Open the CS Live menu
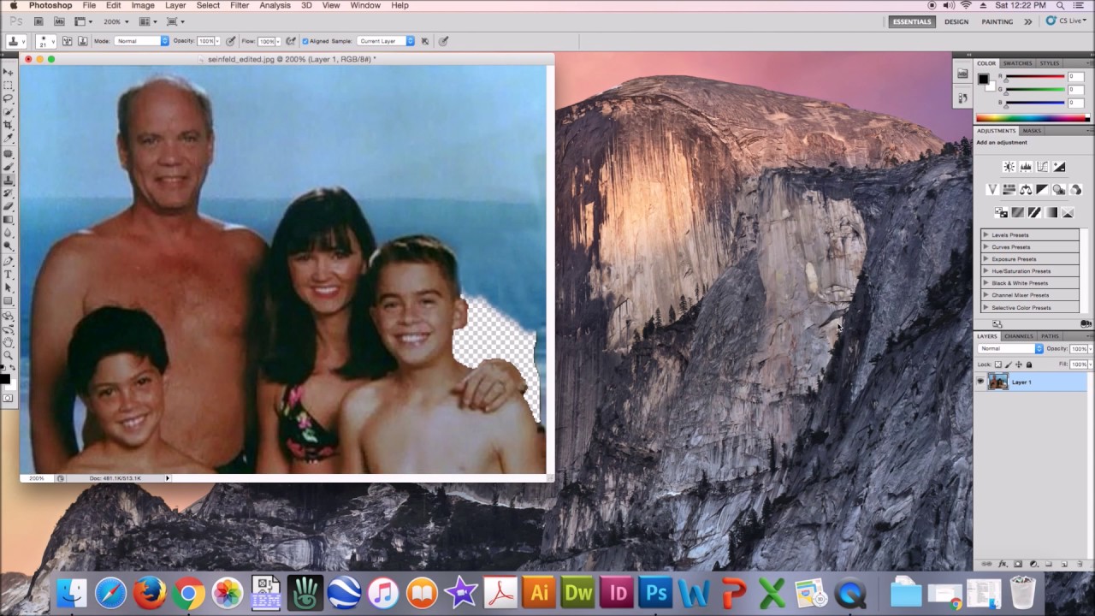Viewport: 1095px width, 616px height. point(1066,21)
